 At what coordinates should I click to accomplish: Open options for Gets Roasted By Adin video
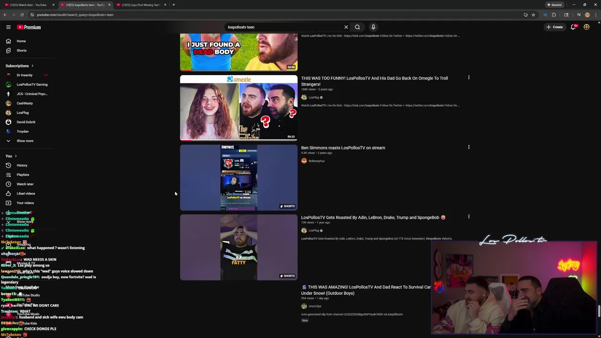click(x=469, y=216)
